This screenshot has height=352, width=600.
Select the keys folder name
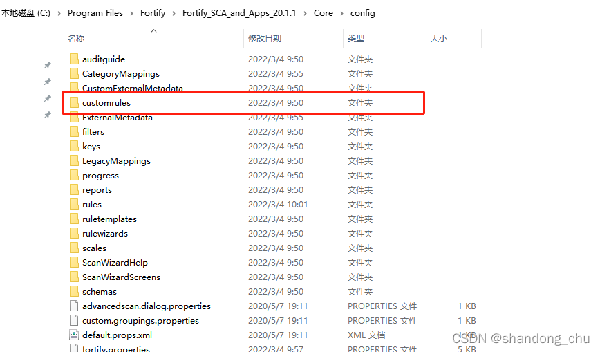pyautogui.click(x=91, y=147)
